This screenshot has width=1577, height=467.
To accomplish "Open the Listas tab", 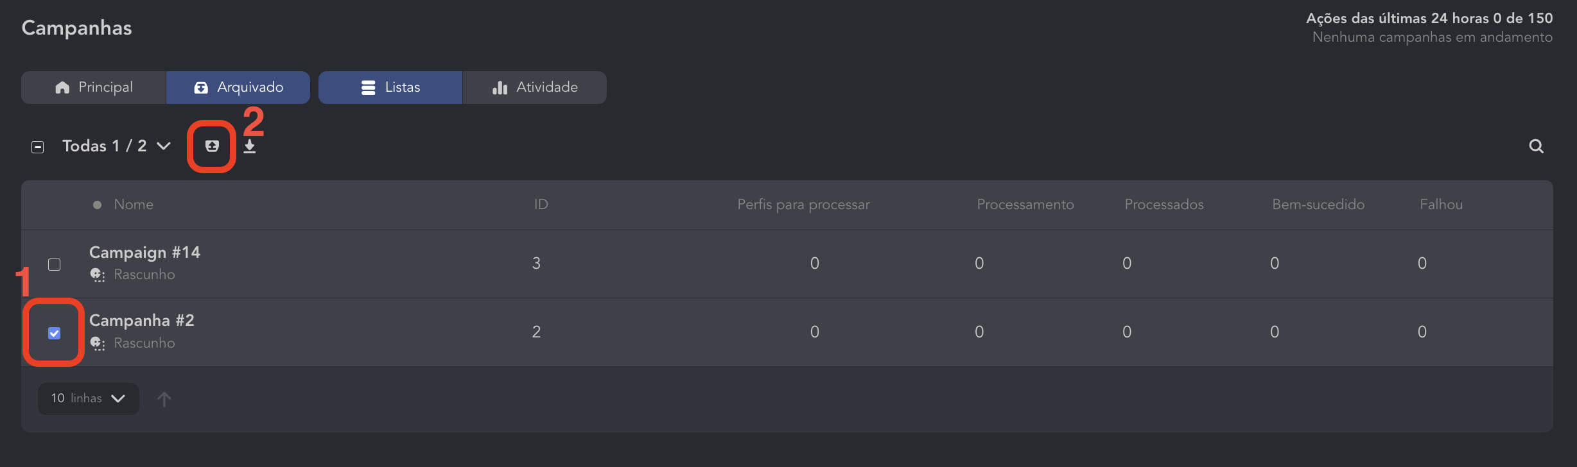I will point(390,87).
